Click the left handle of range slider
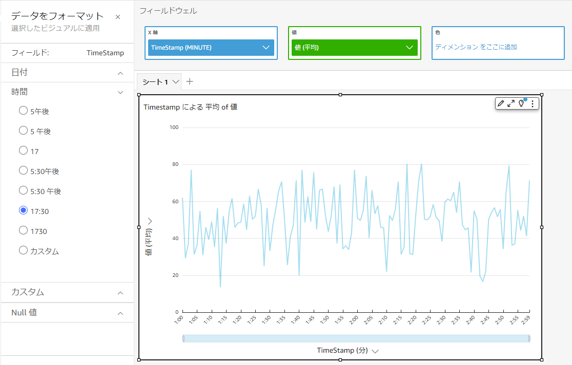 183,338
